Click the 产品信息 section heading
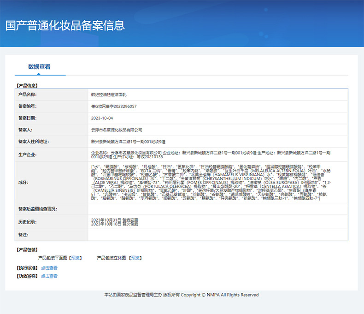This screenshot has width=364, height=314. point(27,85)
